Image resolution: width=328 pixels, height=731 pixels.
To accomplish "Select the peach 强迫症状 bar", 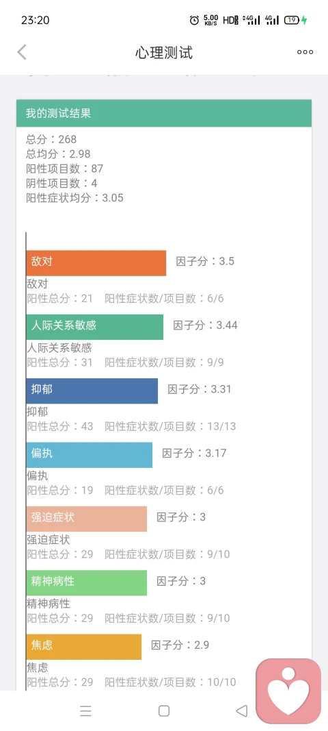I will pos(86,519).
